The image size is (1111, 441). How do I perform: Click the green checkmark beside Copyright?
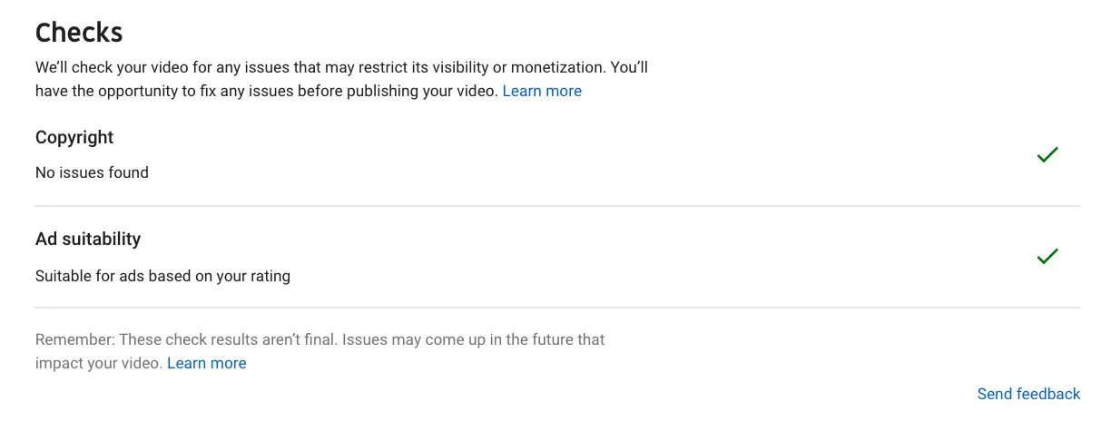pyautogui.click(x=1047, y=155)
